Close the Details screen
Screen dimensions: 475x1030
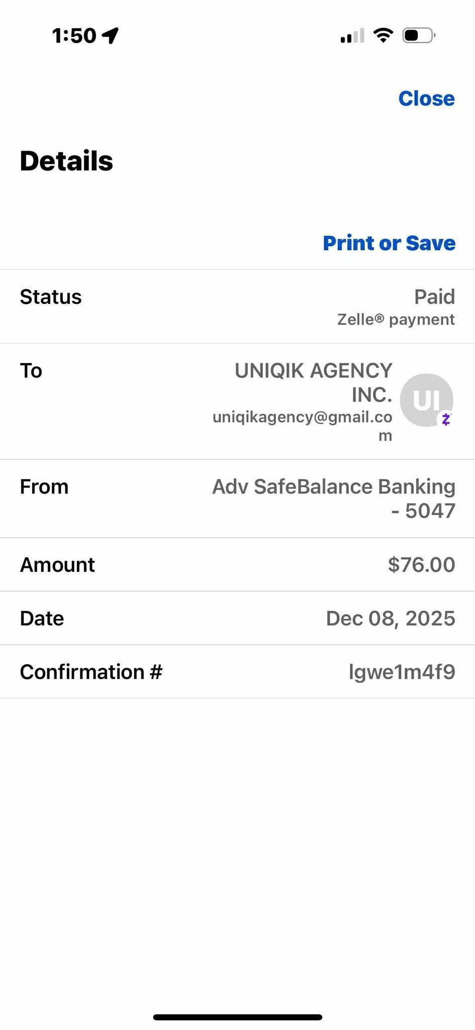point(426,99)
